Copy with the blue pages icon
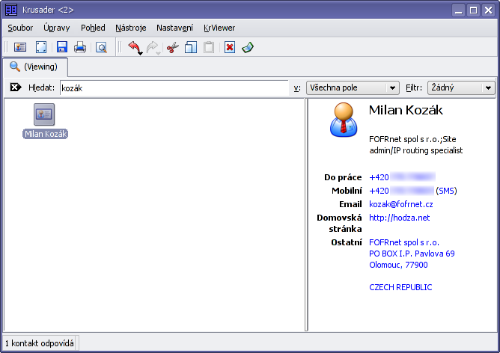Image resolution: width=500 pixels, height=353 pixels. click(191, 47)
